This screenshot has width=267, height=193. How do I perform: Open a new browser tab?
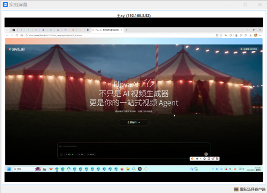coord(127,30)
